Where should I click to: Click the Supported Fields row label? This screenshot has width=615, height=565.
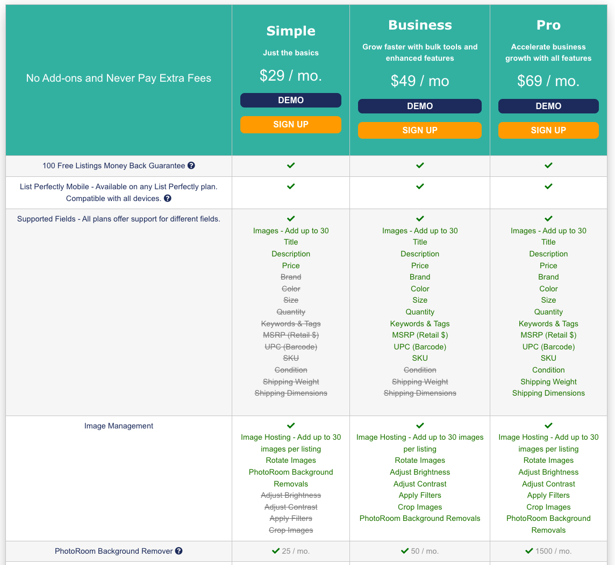pos(119,219)
